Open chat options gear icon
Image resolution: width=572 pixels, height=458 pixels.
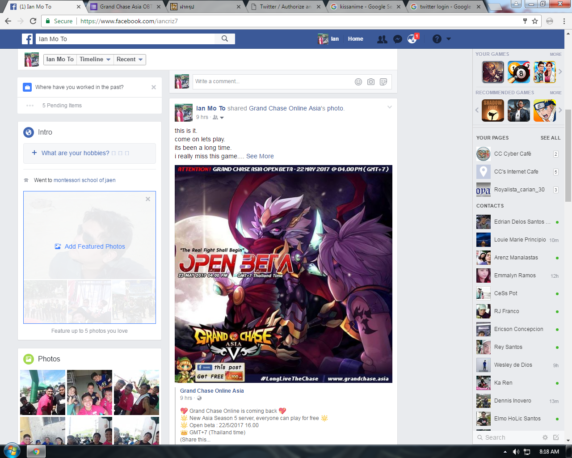[x=545, y=437]
